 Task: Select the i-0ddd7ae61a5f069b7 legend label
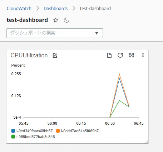pyautogui.click(x=80, y=131)
